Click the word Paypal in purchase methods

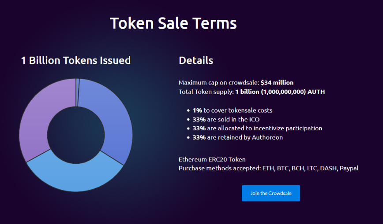pyautogui.click(x=349, y=169)
